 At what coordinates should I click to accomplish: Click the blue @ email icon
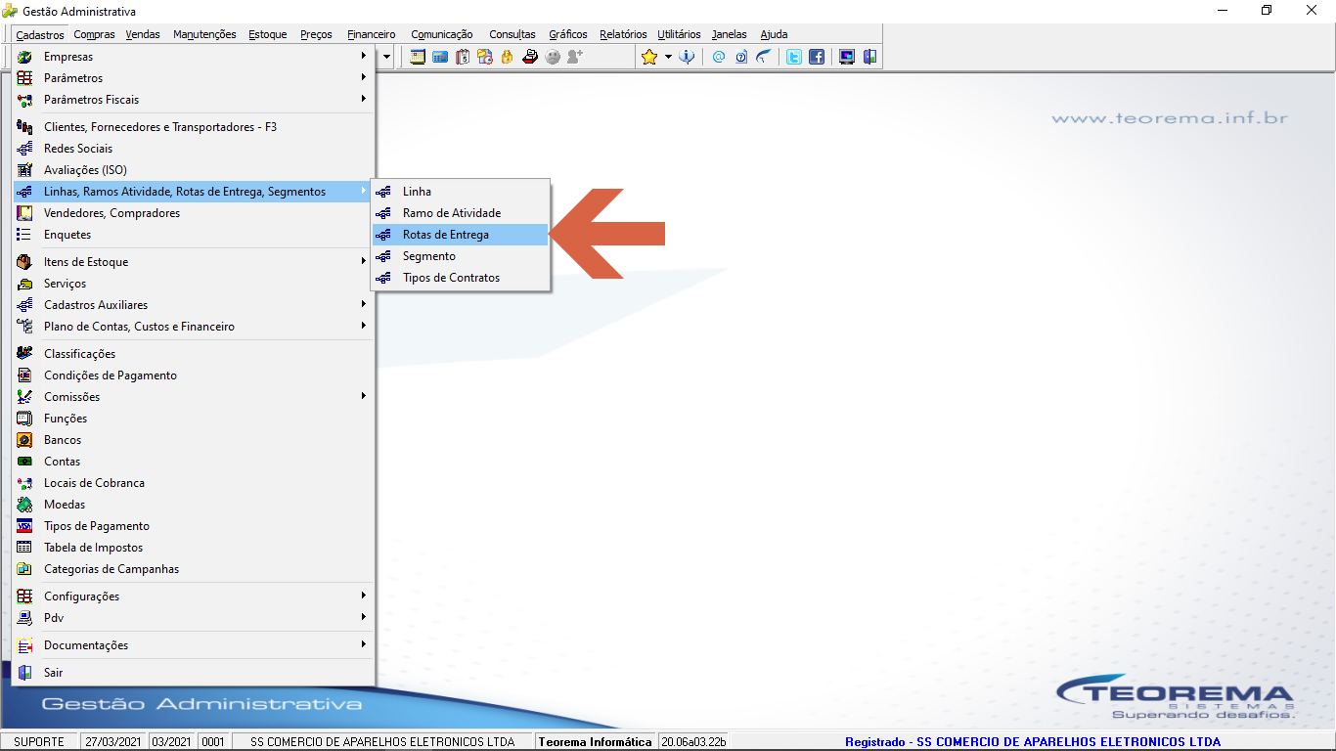[719, 57]
